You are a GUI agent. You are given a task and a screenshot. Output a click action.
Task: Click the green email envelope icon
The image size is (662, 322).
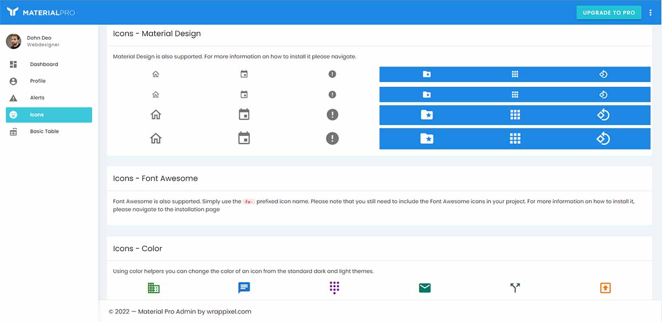(x=425, y=287)
